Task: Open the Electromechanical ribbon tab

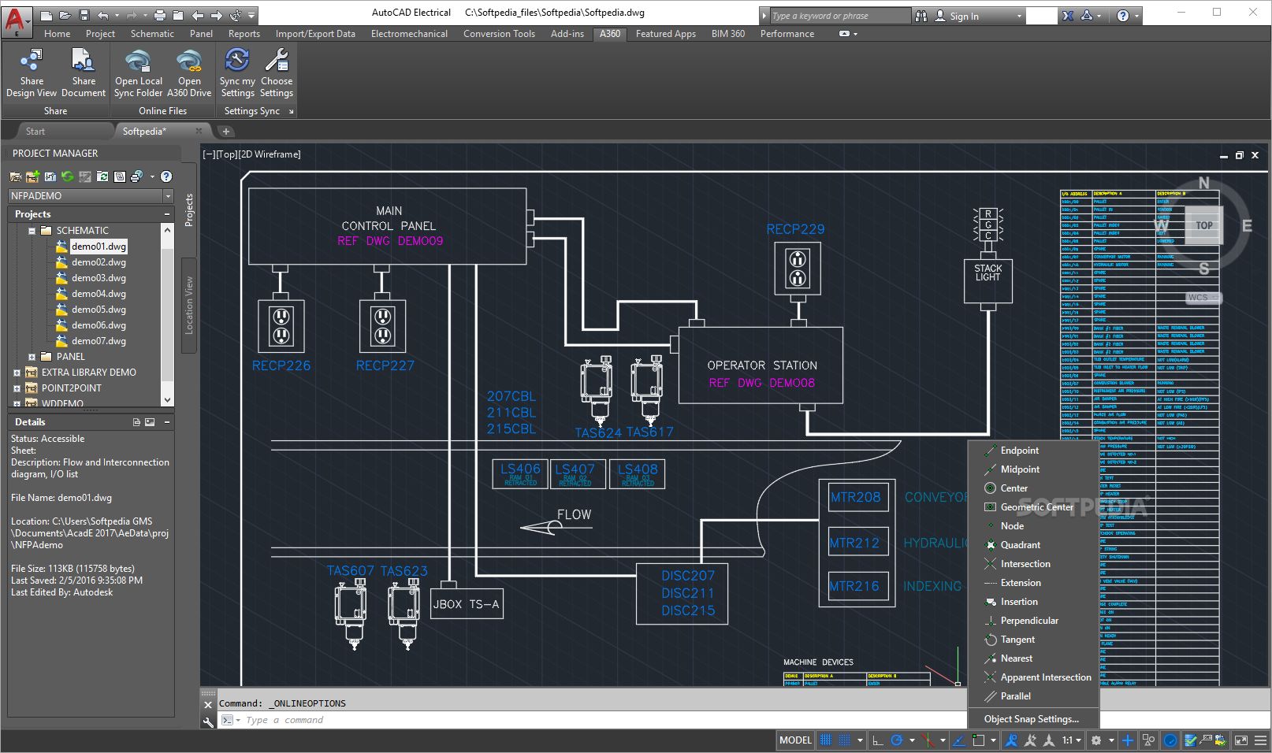Action: [x=409, y=34]
